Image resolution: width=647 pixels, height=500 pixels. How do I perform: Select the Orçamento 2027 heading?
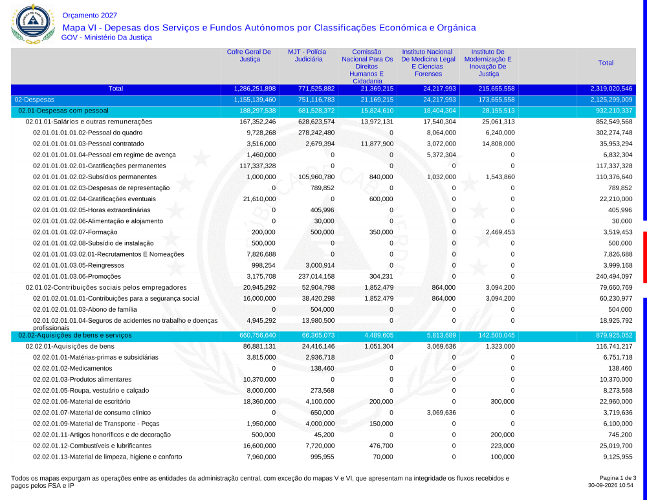89,16
